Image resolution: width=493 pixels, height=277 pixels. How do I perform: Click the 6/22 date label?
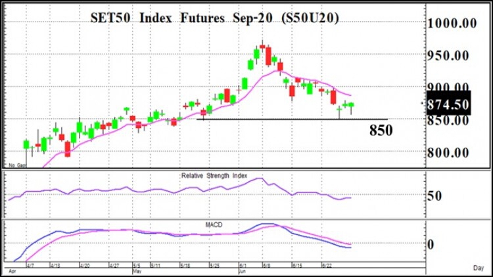pos(327,266)
